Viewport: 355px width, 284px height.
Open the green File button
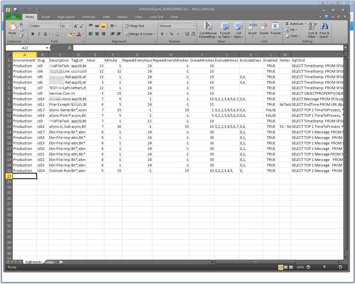click(x=13, y=17)
